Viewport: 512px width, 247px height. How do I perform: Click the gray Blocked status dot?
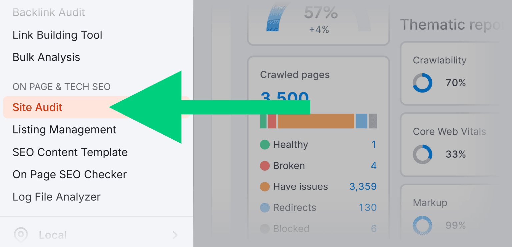(264, 229)
